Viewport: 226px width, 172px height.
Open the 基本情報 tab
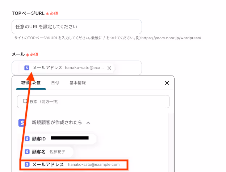(x=78, y=83)
